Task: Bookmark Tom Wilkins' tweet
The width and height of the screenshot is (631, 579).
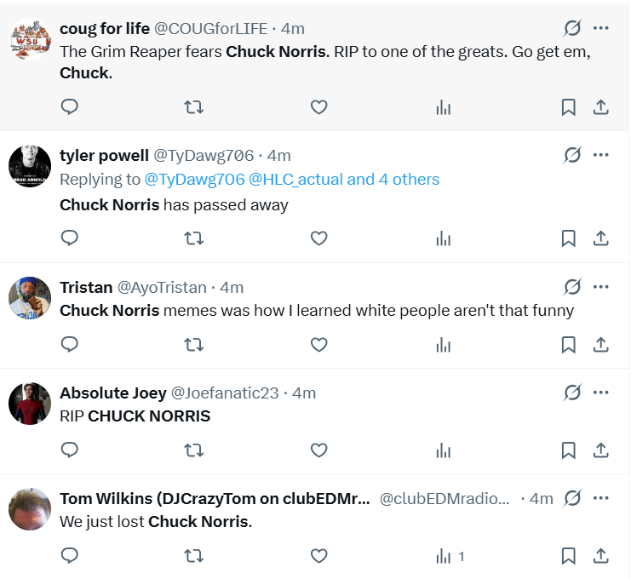Action: [x=568, y=556]
